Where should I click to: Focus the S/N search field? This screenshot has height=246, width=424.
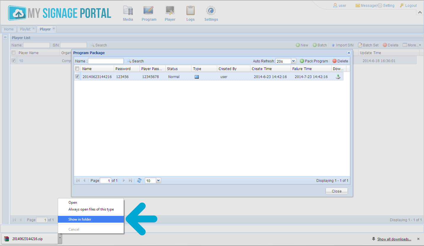(73, 45)
